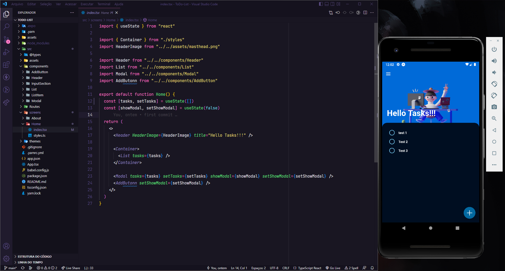Toggle secondary sidebar layout icon

(332, 4)
